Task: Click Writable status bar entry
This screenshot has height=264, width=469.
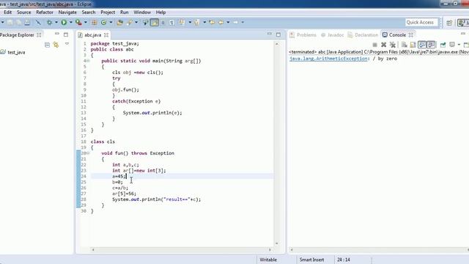Action: pos(268,260)
